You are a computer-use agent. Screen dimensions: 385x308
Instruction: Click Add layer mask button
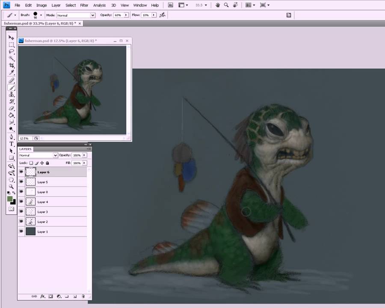tap(50, 296)
